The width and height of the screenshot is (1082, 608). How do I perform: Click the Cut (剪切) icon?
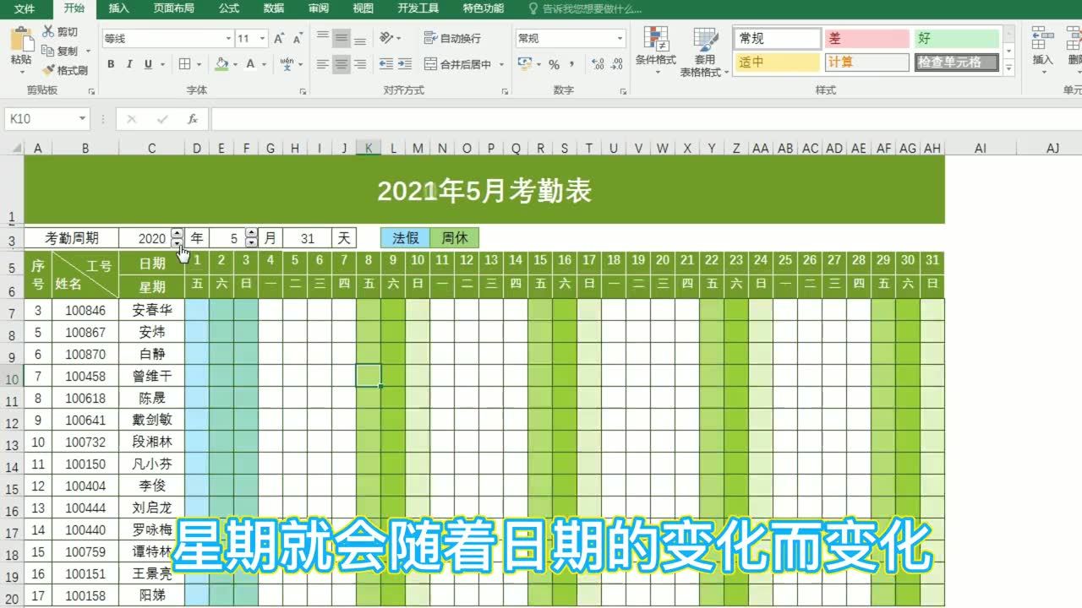click(x=48, y=29)
